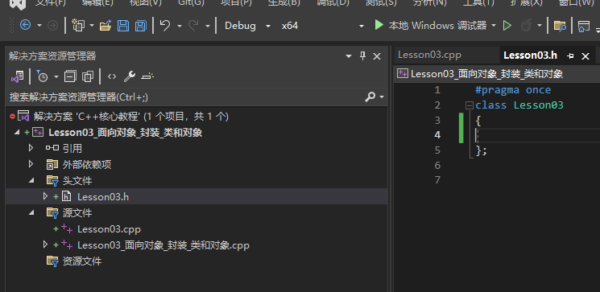Select Lesson03.cpp in 源文件
600x292 pixels.
pos(109,229)
